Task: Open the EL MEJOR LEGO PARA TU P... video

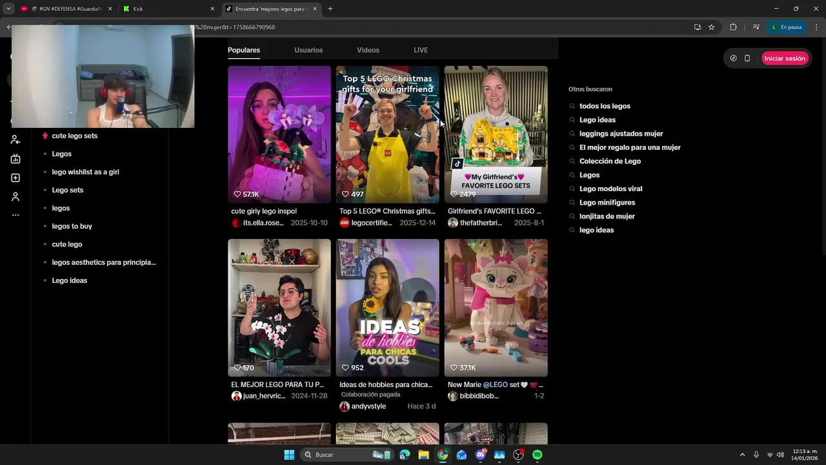Action: 279,308
